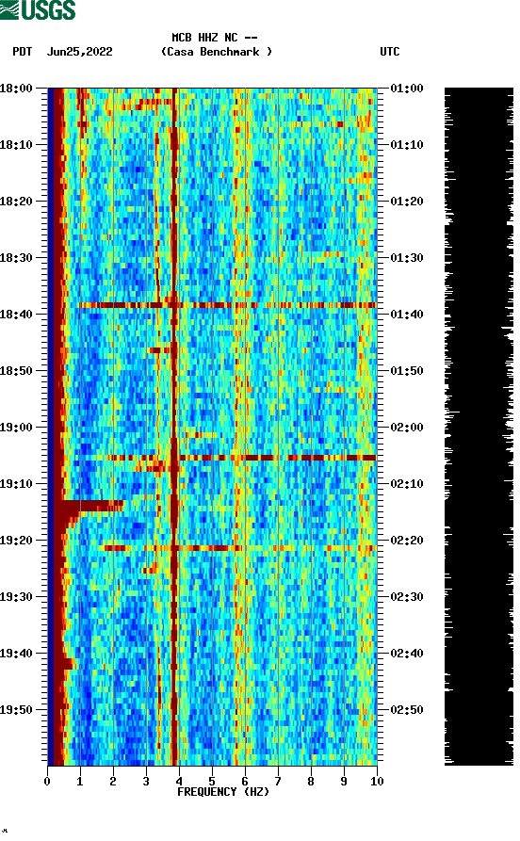Click the 01:50 UTC time label
Image resolution: width=520 pixels, height=841 pixels.
point(407,371)
